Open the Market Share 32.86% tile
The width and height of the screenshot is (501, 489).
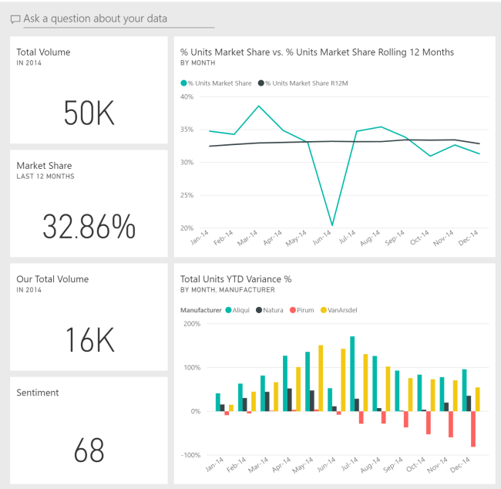coord(89,204)
